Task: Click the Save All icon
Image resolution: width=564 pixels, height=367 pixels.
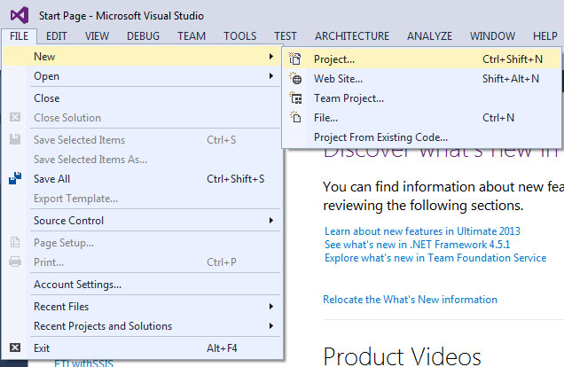Action: [x=15, y=178]
